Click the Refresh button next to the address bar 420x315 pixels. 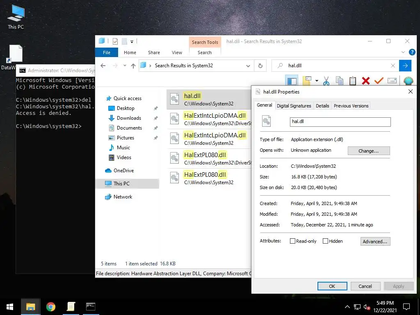coord(260,66)
